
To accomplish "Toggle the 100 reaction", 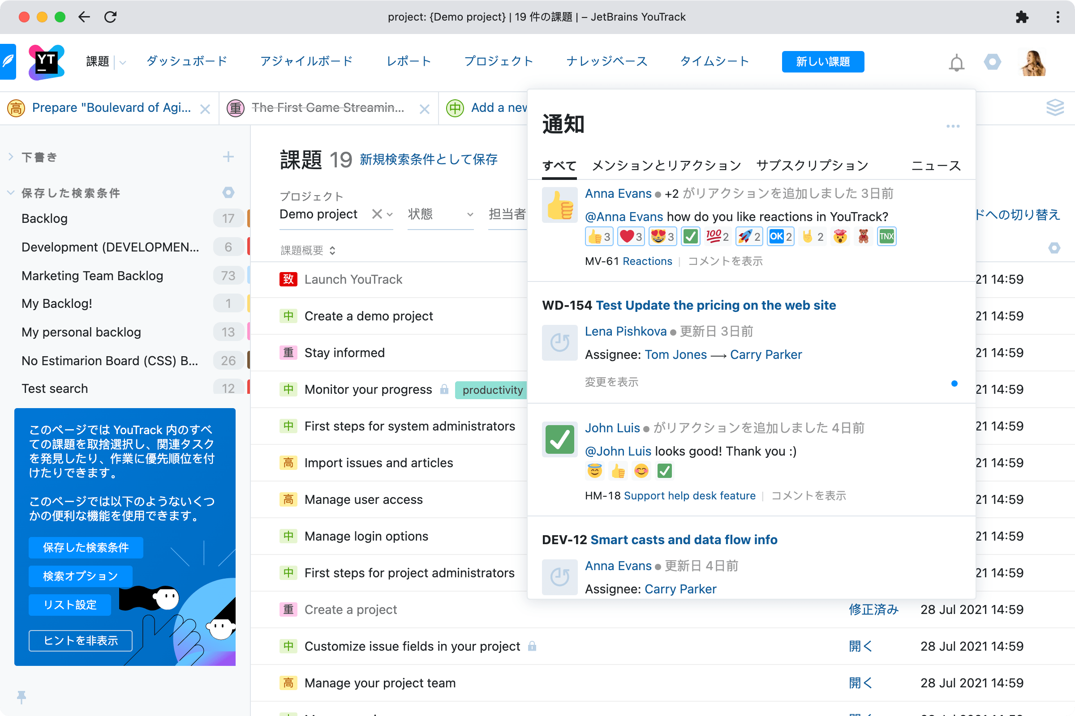I will 718,237.
